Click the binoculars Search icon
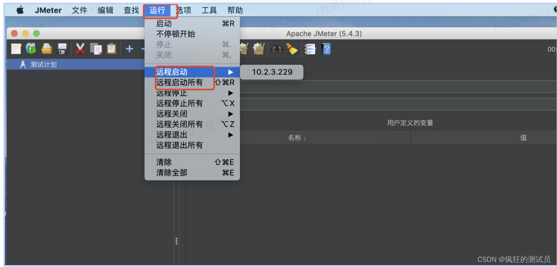Viewport: 557px width, 267px height. tap(277, 48)
